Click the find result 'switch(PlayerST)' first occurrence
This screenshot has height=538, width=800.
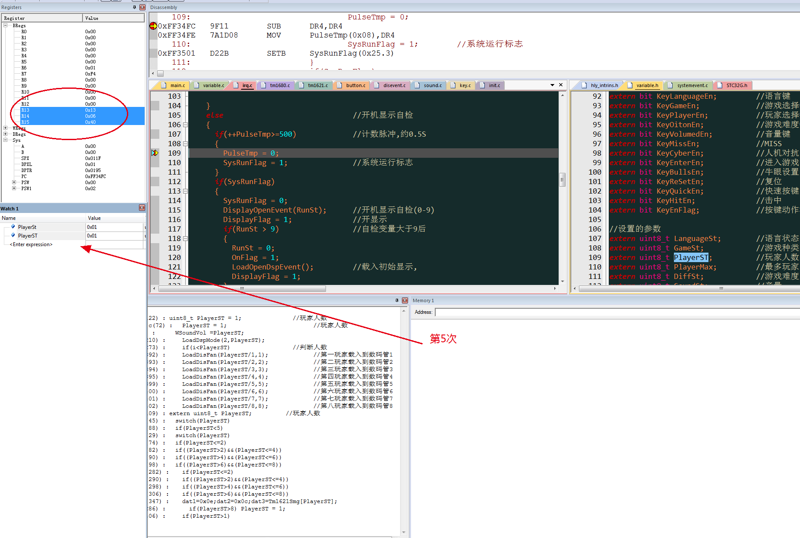coord(202,421)
